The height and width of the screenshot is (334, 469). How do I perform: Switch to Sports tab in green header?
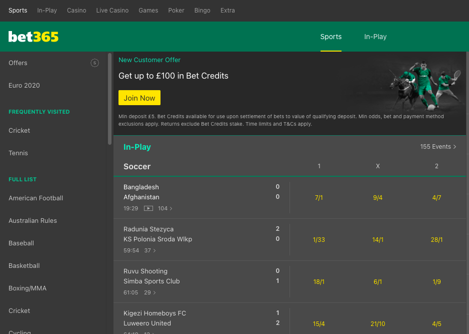tap(331, 37)
